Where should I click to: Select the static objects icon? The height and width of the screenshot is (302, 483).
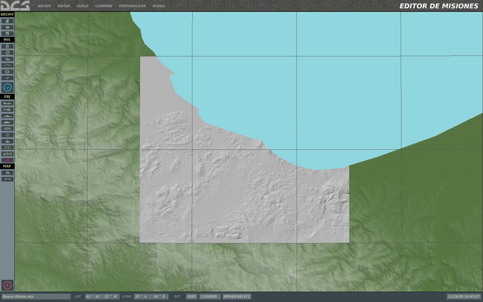7,129
